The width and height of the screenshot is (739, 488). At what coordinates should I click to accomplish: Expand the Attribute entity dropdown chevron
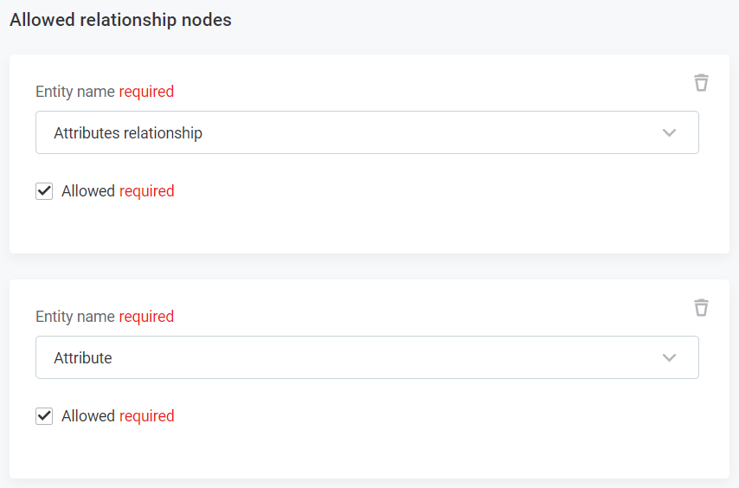(x=669, y=358)
